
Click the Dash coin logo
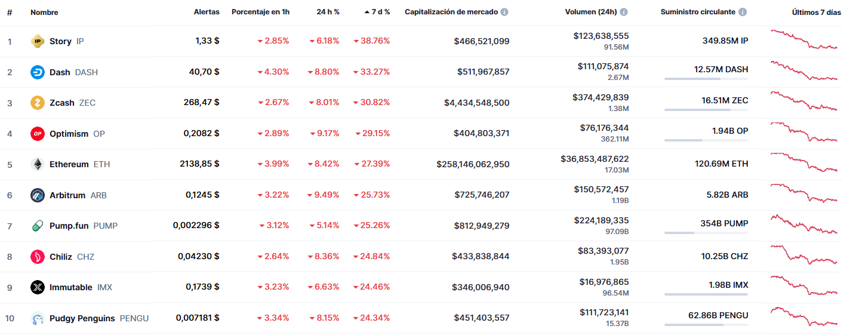38,72
